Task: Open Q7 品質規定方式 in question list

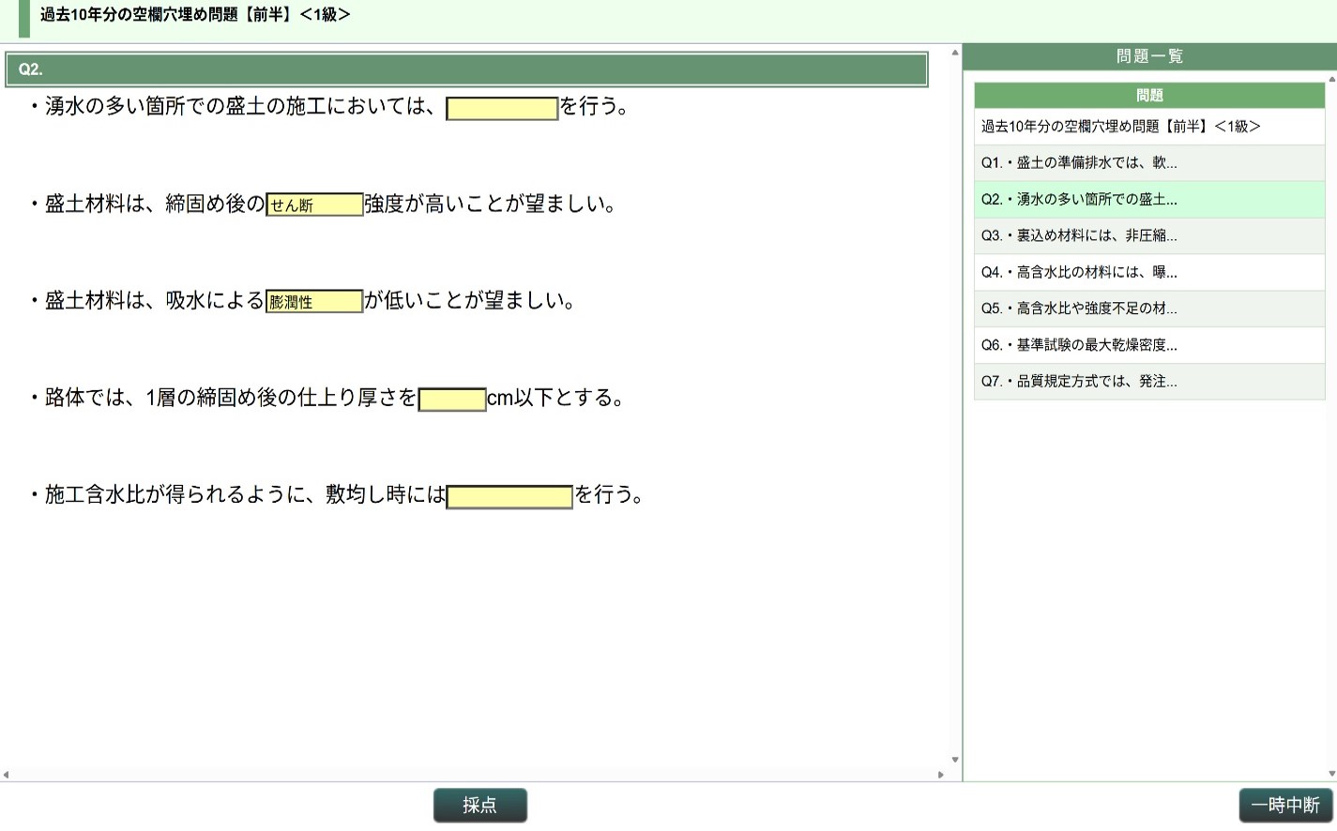Action: click(1148, 382)
